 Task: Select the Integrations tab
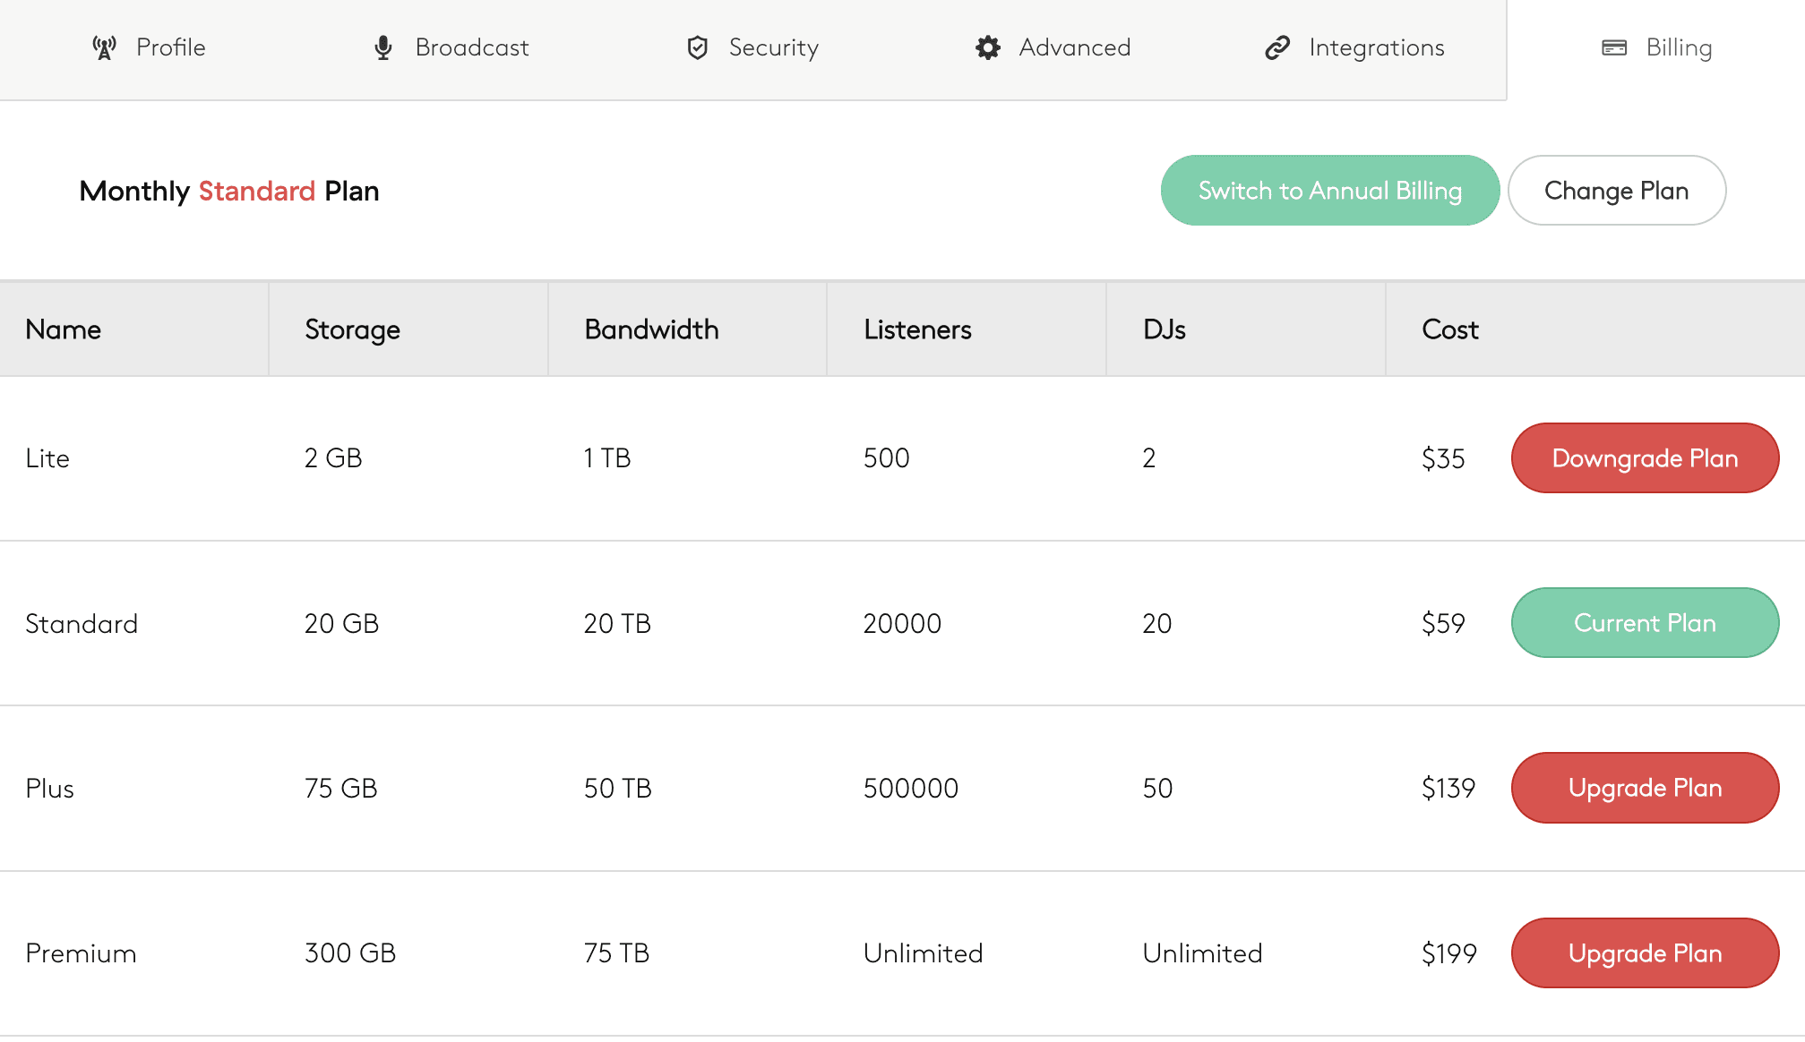click(x=1376, y=47)
